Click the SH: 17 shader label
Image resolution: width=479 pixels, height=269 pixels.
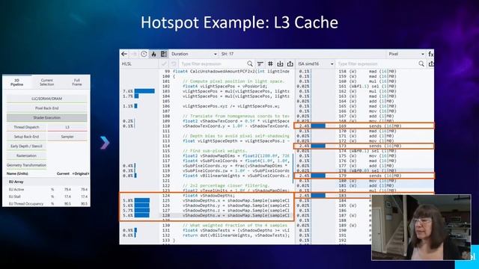coord(228,54)
